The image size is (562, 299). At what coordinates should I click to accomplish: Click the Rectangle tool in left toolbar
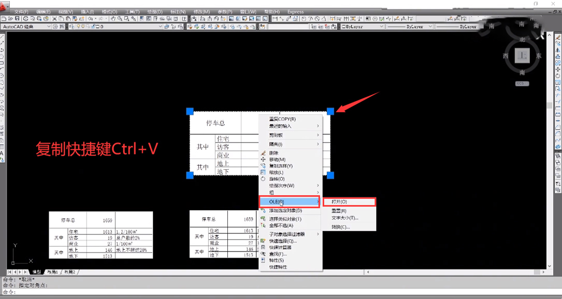pos(2,63)
